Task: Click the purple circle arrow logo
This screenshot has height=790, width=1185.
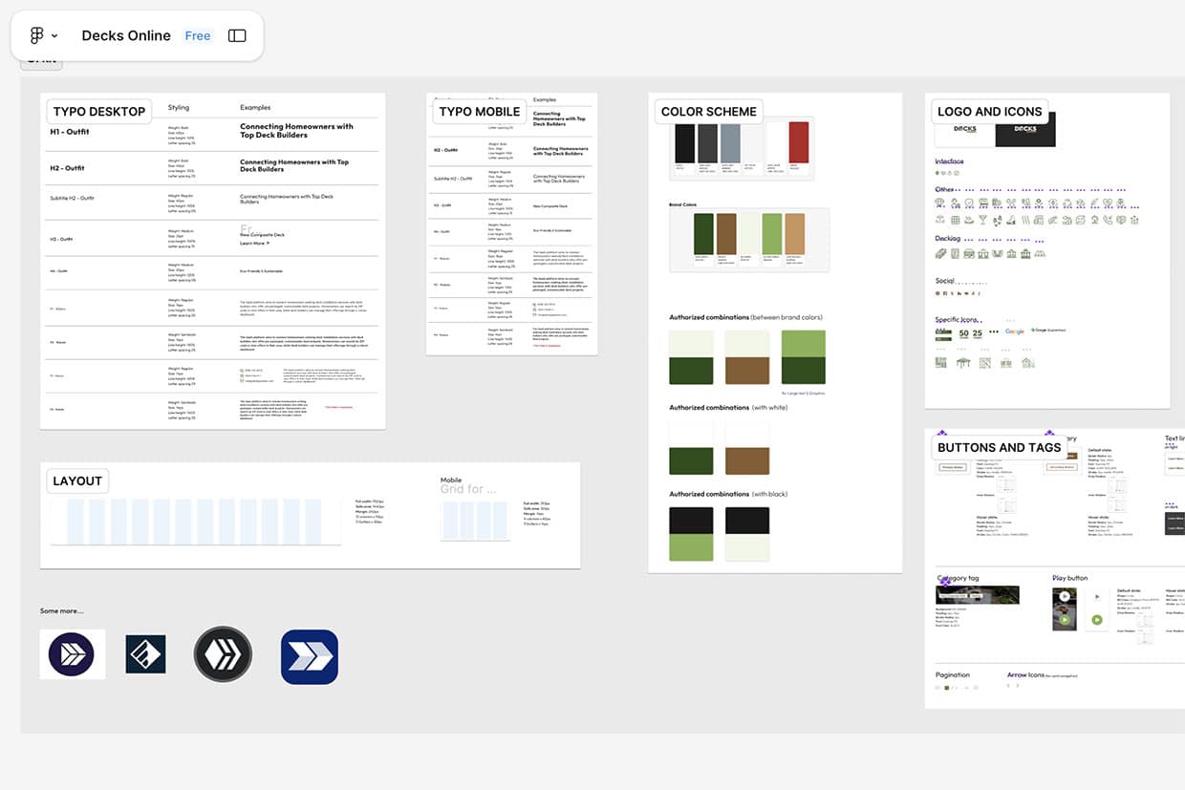Action: [72, 654]
